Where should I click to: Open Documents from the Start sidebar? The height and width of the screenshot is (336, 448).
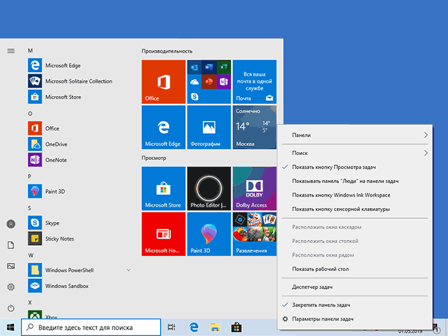point(11,245)
